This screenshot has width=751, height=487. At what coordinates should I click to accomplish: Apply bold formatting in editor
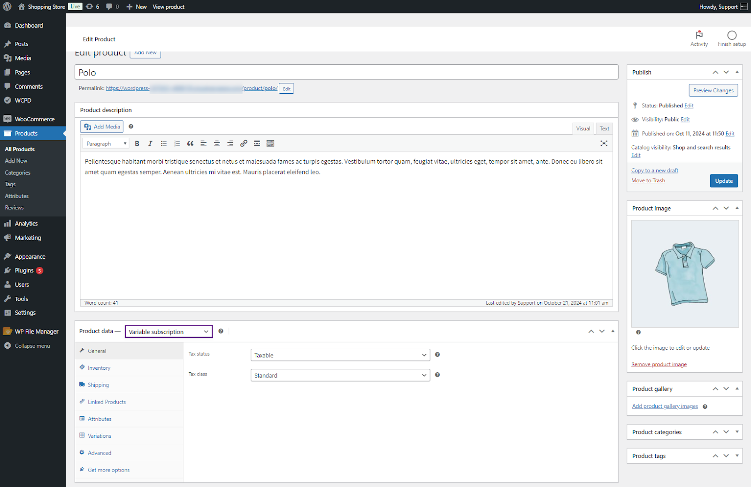click(x=137, y=143)
